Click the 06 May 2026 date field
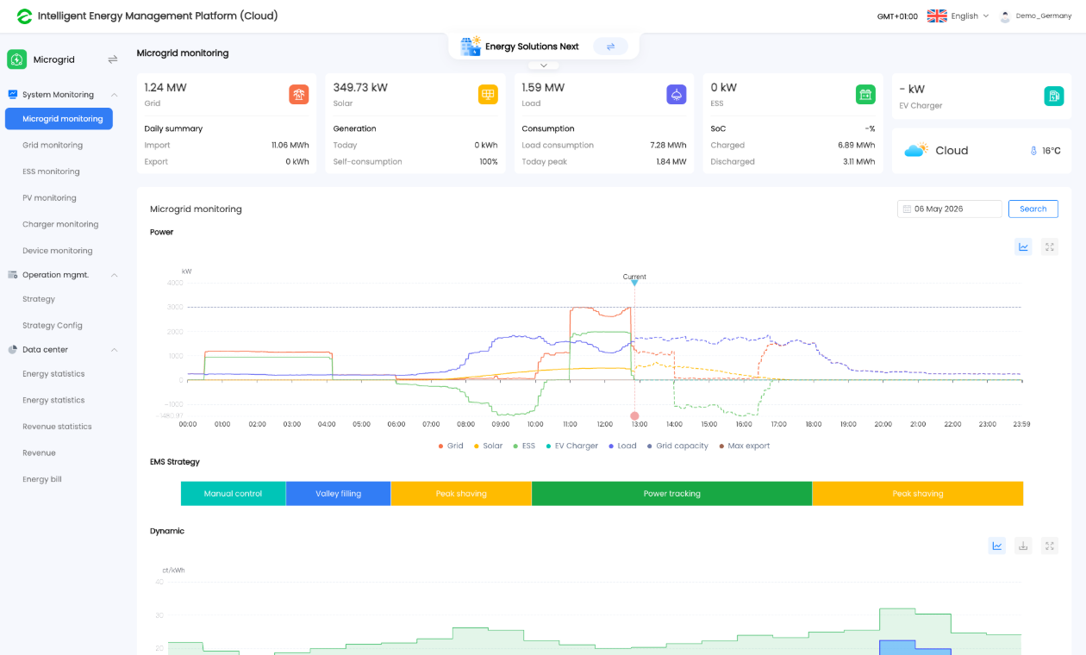Image resolution: width=1086 pixels, height=655 pixels. pos(950,209)
